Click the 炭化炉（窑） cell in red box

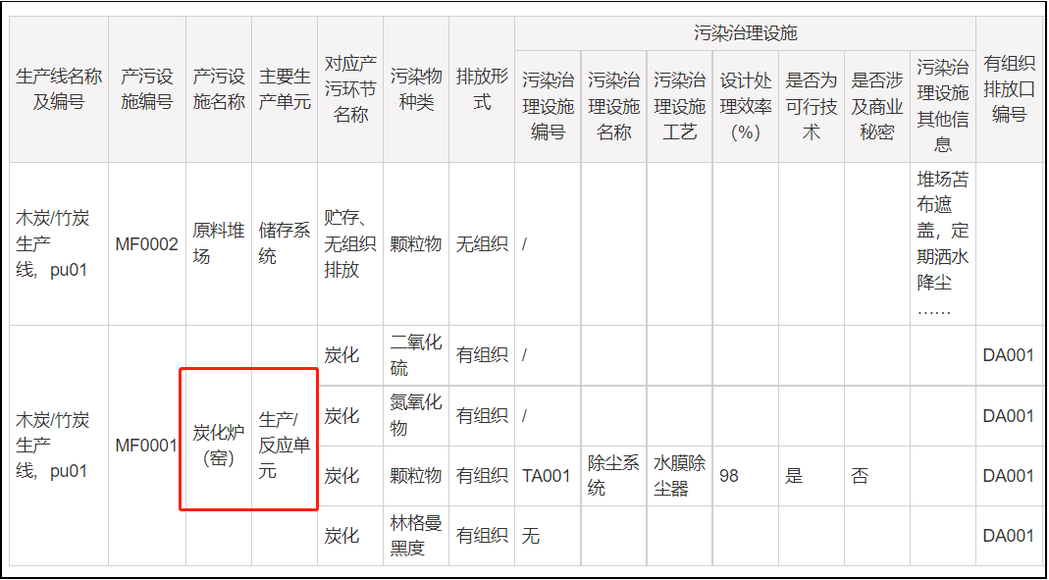pos(217,444)
